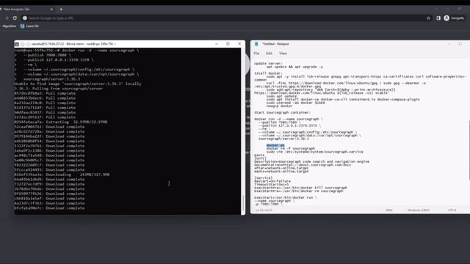Click the Bitvise xterm terminal window icon
Image resolution: width=470 pixels, height=264 pixels.
[x=17, y=44]
